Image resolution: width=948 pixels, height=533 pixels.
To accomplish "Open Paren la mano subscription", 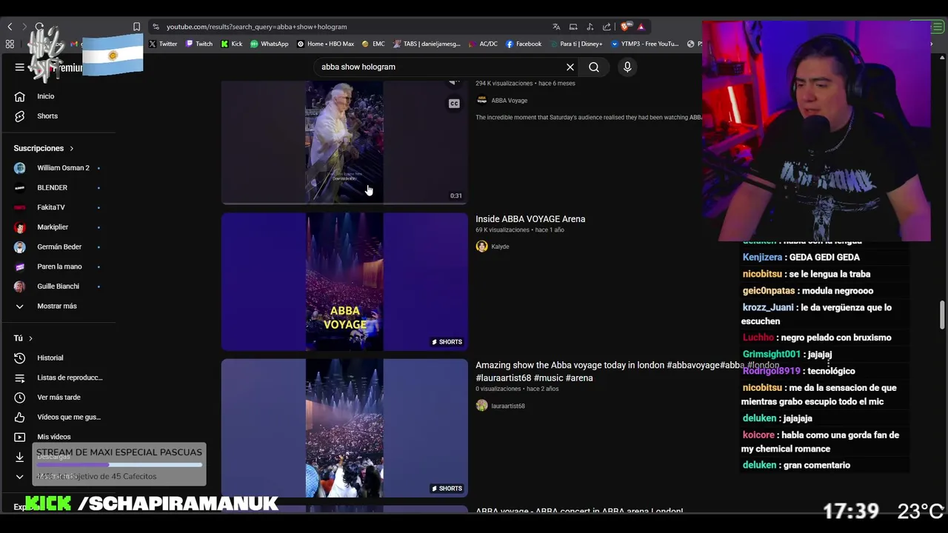I will tap(57, 266).
